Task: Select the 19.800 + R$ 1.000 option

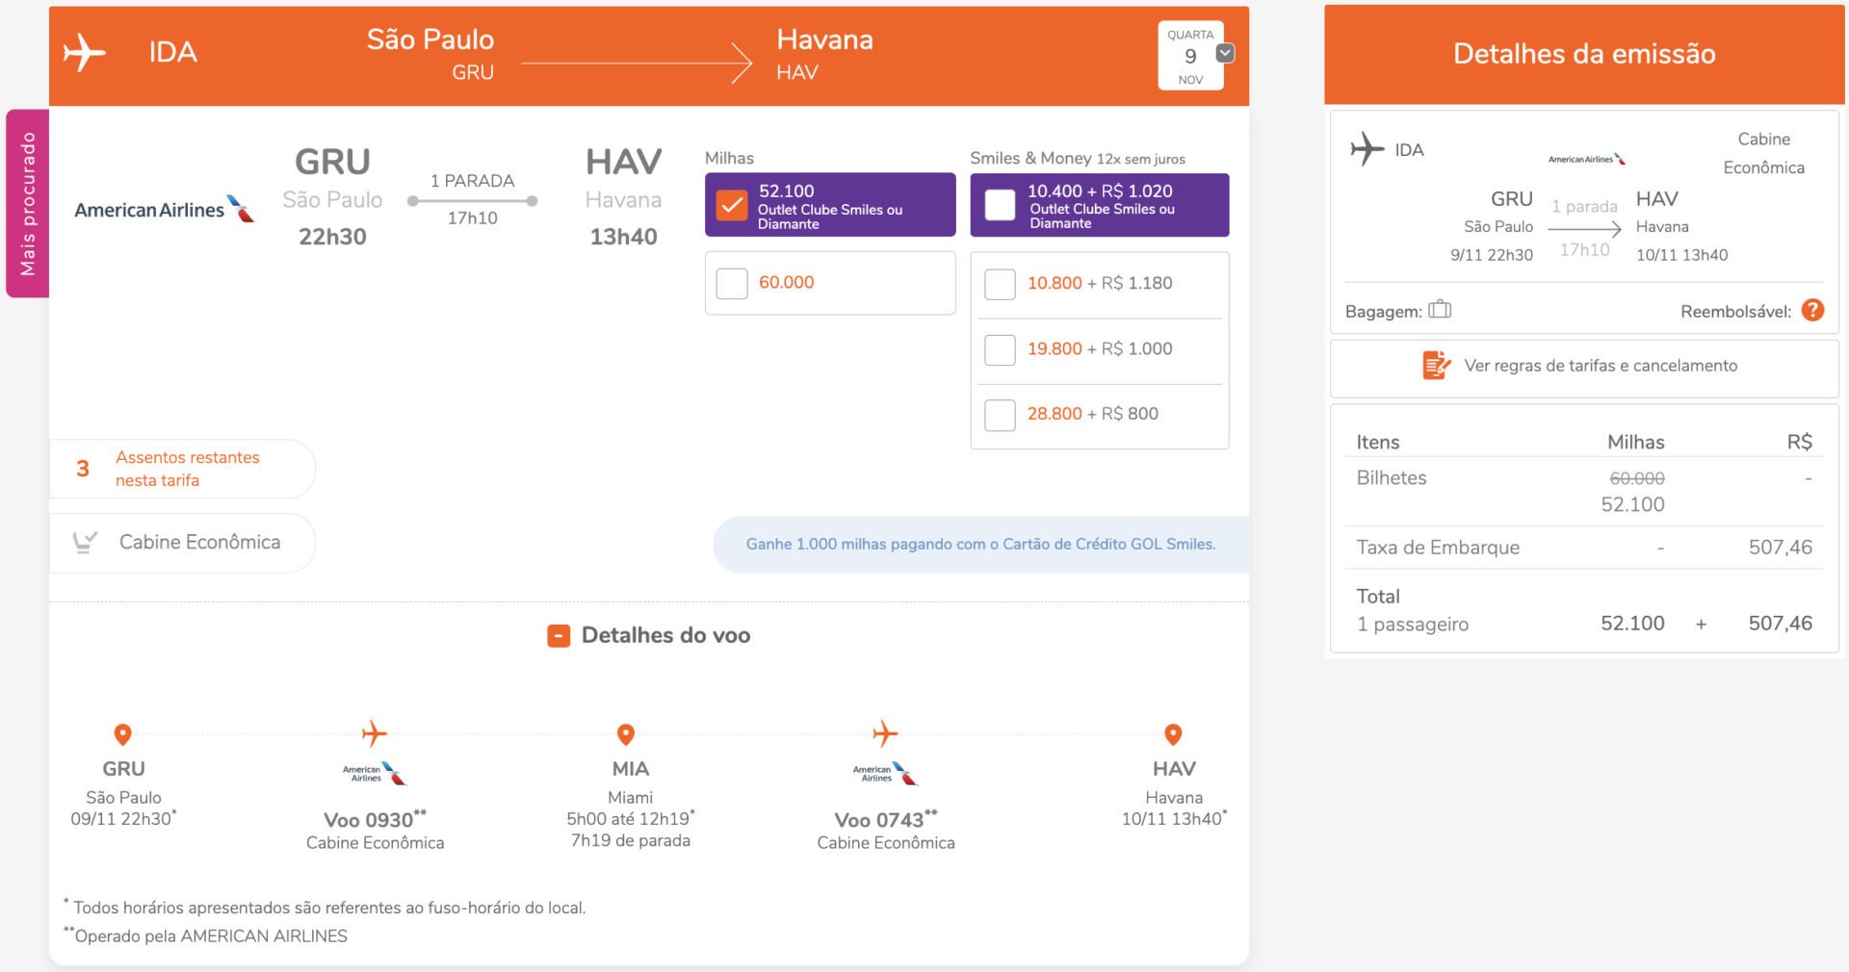Action: click(1000, 349)
